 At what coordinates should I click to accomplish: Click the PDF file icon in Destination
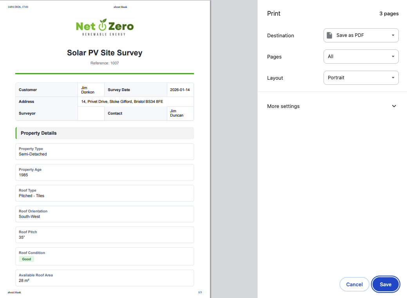click(330, 35)
